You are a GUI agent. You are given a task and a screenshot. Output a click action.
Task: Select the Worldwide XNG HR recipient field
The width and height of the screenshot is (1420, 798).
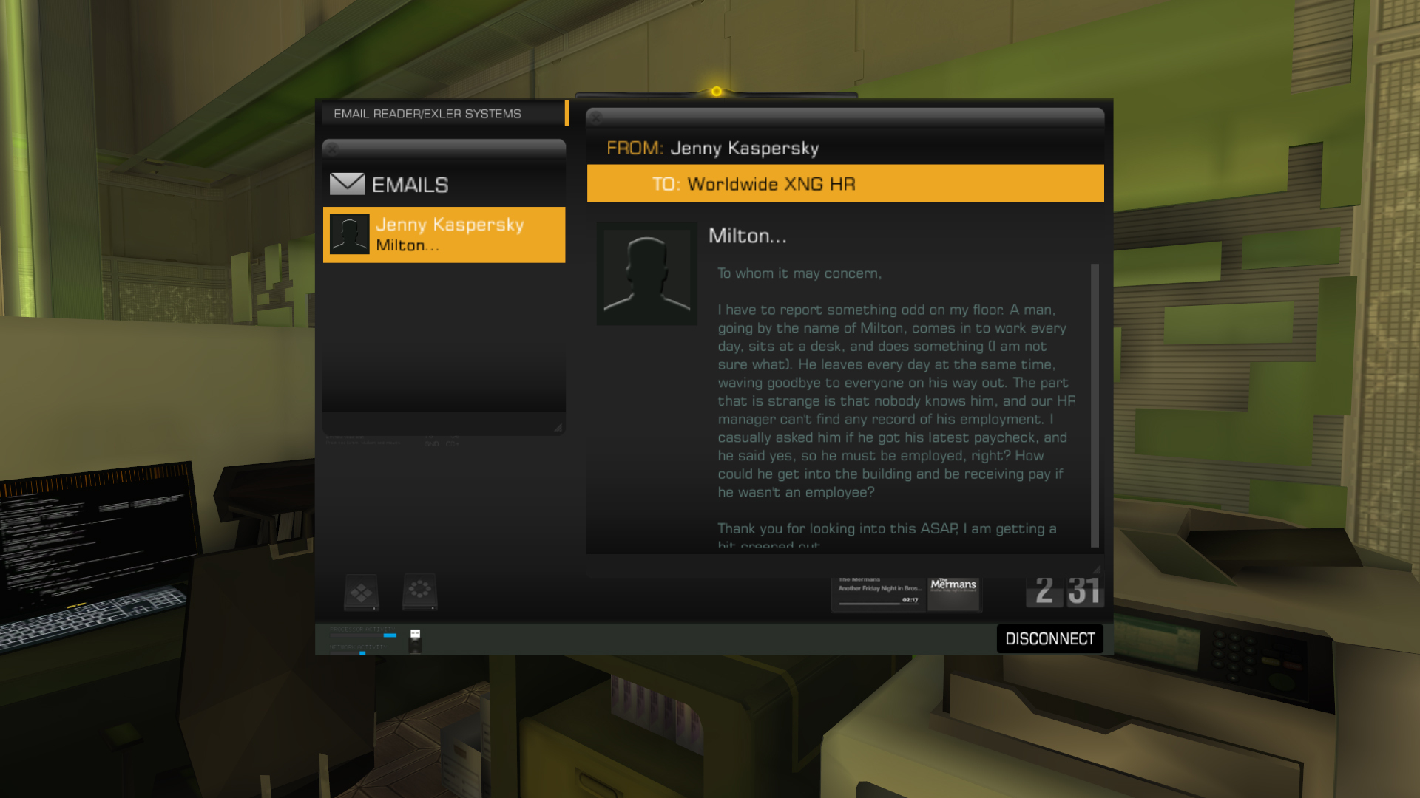pos(845,184)
